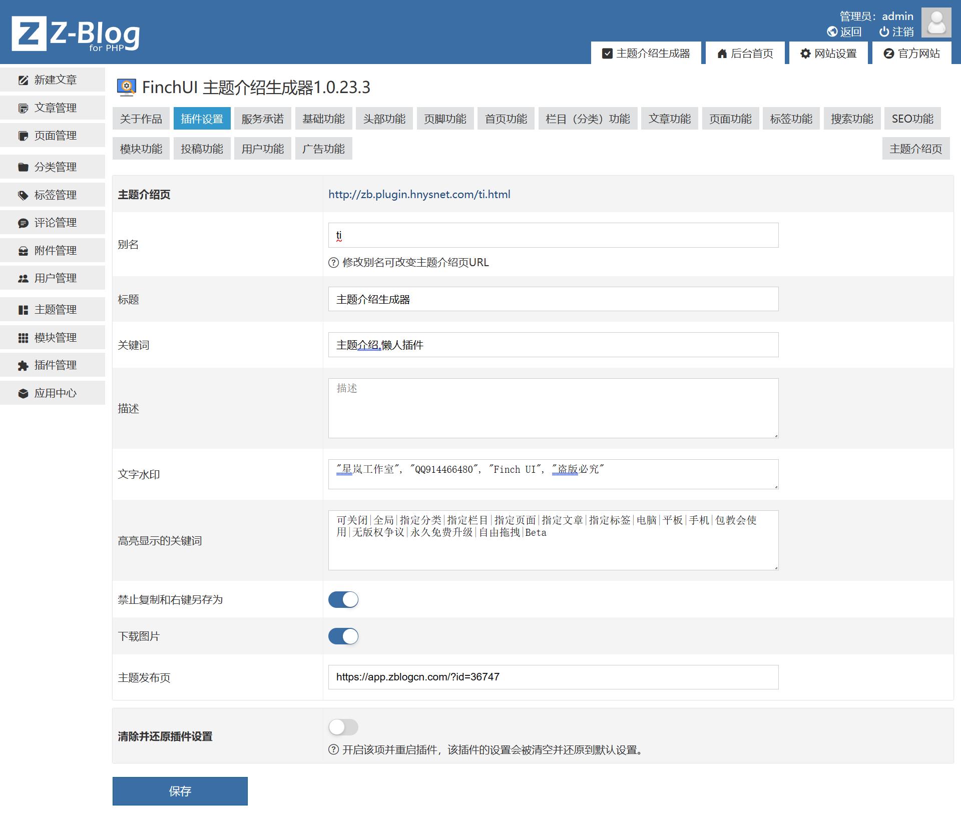Click the help icon under 别名 field
Image resolution: width=961 pixels, height=816 pixels.
pos(333,263)
